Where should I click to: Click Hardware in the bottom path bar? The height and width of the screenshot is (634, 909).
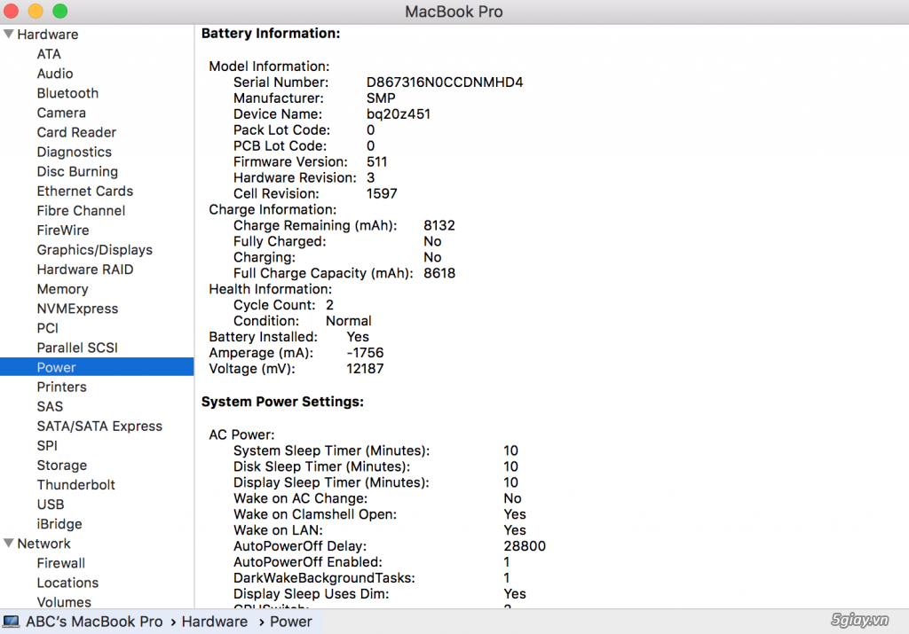[214, 622]
